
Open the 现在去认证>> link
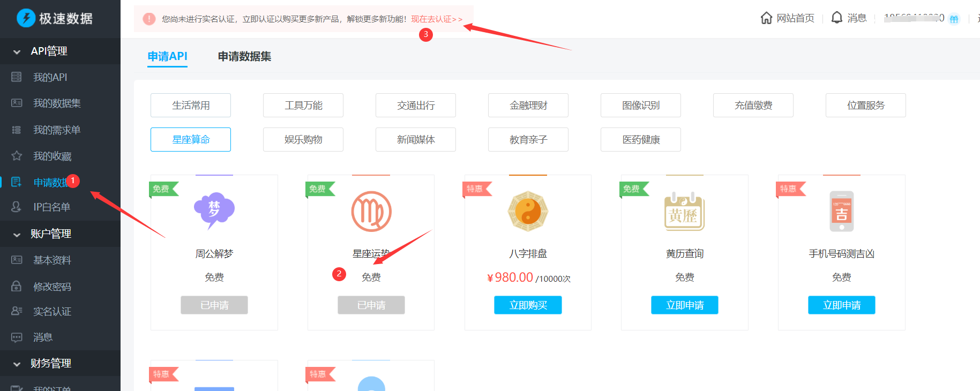[x=437, y=19]
